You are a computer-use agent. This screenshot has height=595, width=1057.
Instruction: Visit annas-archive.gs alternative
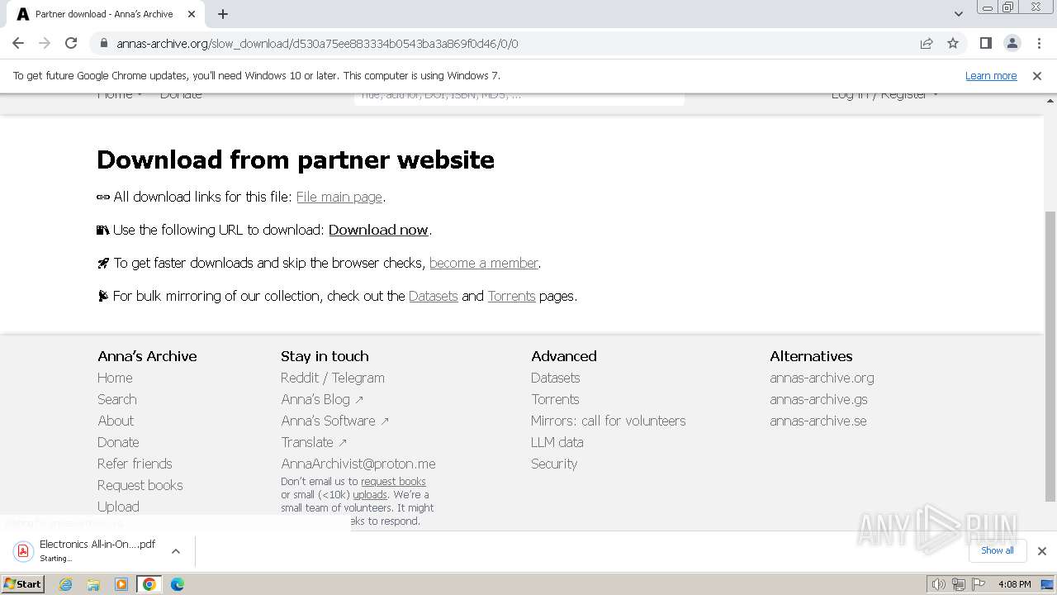(x=818, y=399)
